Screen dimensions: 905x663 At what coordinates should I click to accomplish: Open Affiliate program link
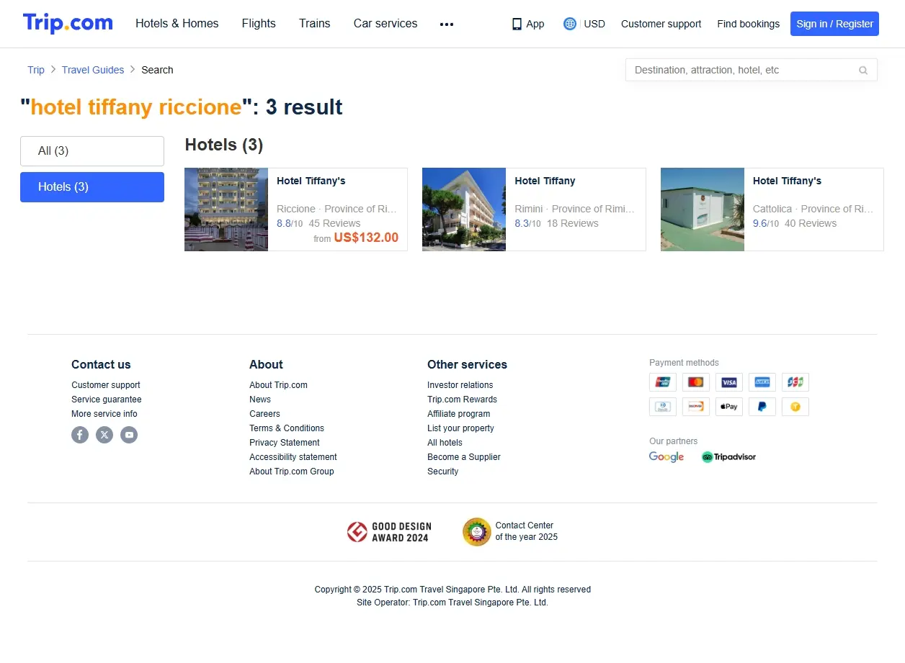pyautogui.click(x=459, y=414)
